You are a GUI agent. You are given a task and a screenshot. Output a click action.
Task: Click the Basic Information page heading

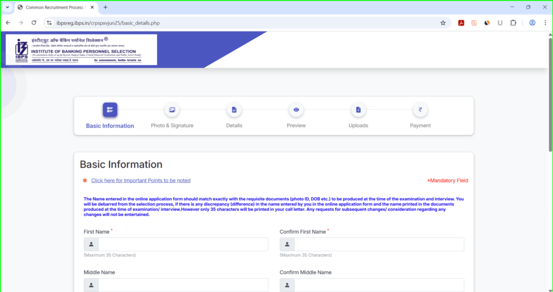pos(121,164)
